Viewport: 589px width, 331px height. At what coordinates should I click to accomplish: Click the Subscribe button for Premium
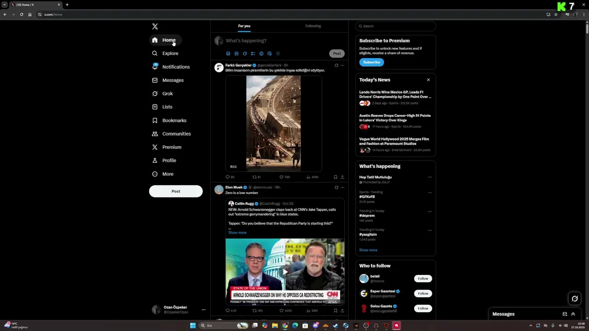click(x=371, y=62)
